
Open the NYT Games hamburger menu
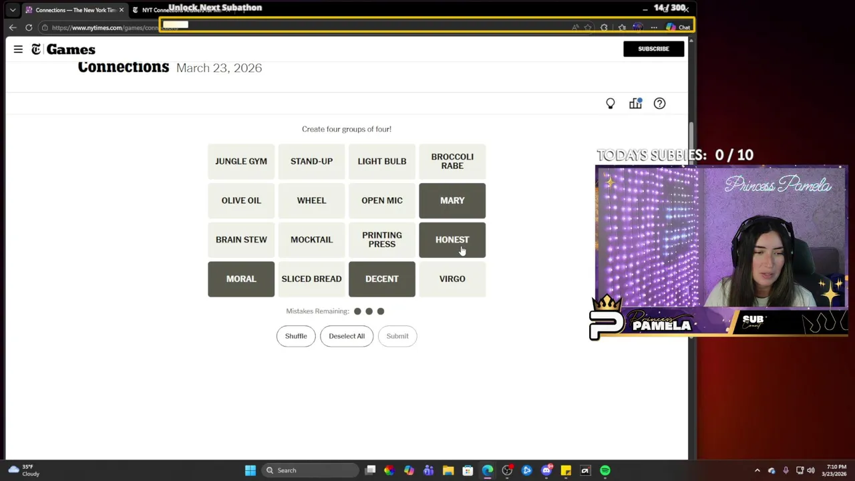pyautogui.click(x=18, y=49)
